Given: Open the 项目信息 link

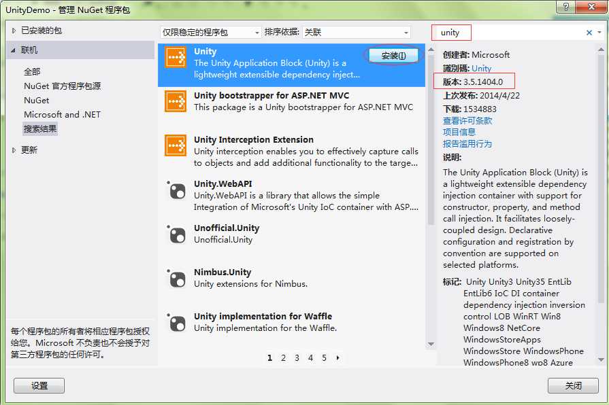Looking at the screenshot, I should coord(459,133).
